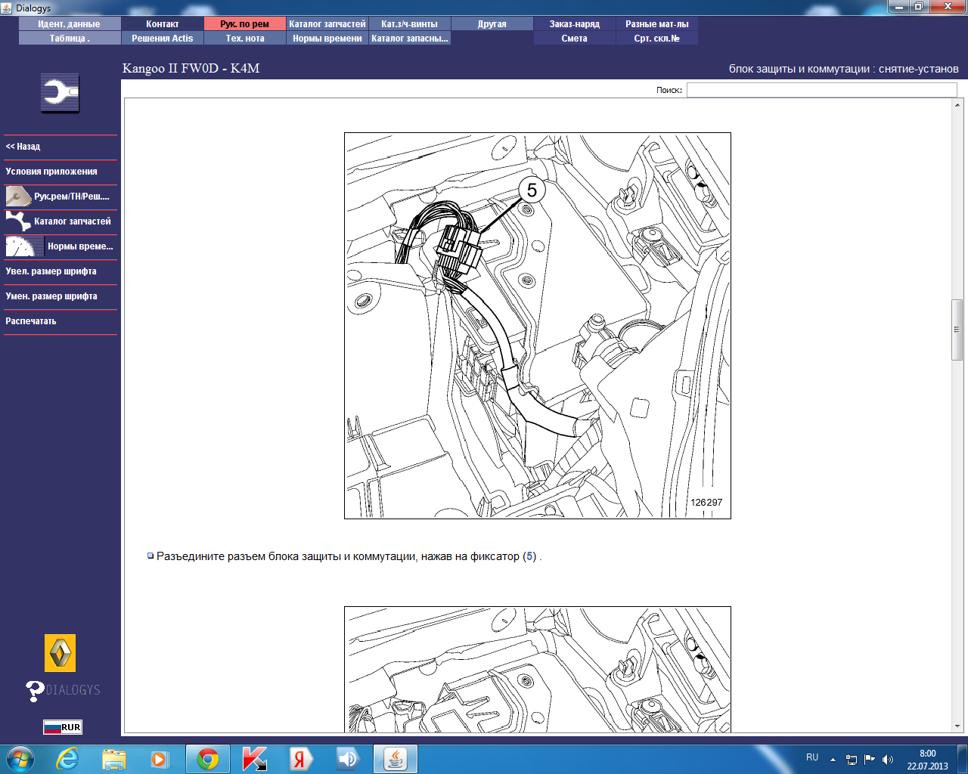This screenshot has height=774, width=968.
Task: Open the network icon in system tray
Action: pos(852,760)
